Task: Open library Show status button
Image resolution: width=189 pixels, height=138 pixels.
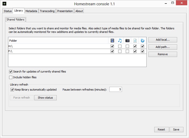Action: click(45, 98)
